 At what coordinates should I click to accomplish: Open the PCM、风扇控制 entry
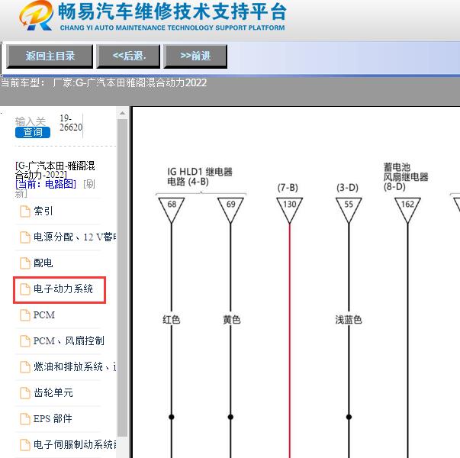(69, 341)
